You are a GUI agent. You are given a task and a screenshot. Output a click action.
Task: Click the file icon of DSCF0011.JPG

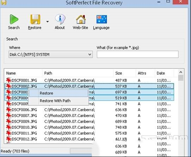click(9, 133)
